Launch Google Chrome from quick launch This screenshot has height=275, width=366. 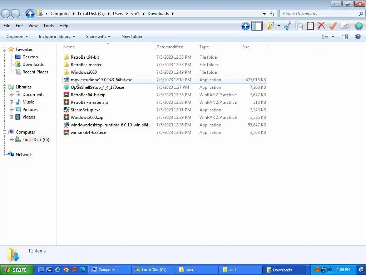pos(66,270)
